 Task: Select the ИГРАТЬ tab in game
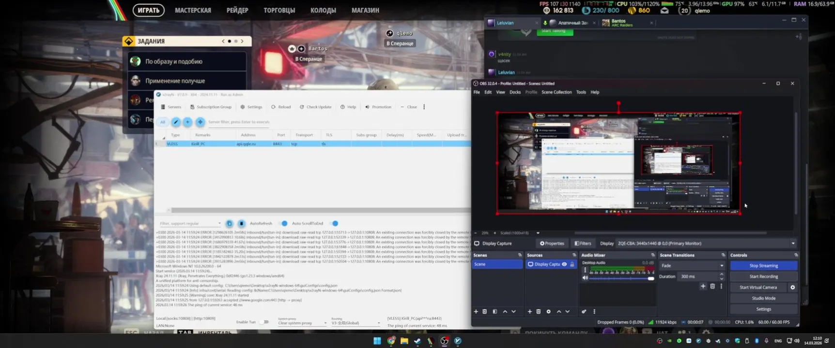(x=149, y=10)
